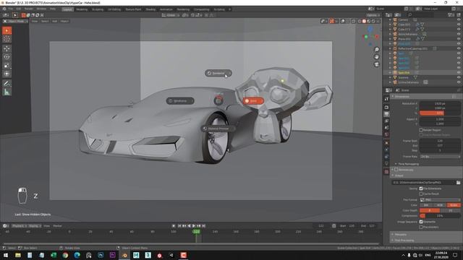Open the Keying dropdown in timeline
The height and width of the screenshot is (260, 463).
tap(35, 226)
